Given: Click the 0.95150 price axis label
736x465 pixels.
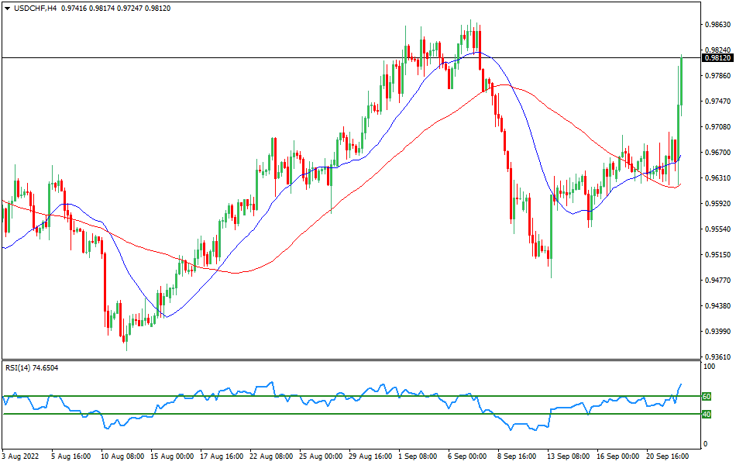Looking at the screenshot, I should (717, 254).
